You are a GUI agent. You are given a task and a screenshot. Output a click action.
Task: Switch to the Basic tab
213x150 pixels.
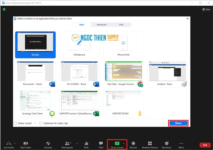point(82,25)
